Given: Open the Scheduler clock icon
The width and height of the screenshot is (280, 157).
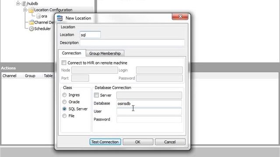Looking at the screenshot, I should [x=31, y=29].
